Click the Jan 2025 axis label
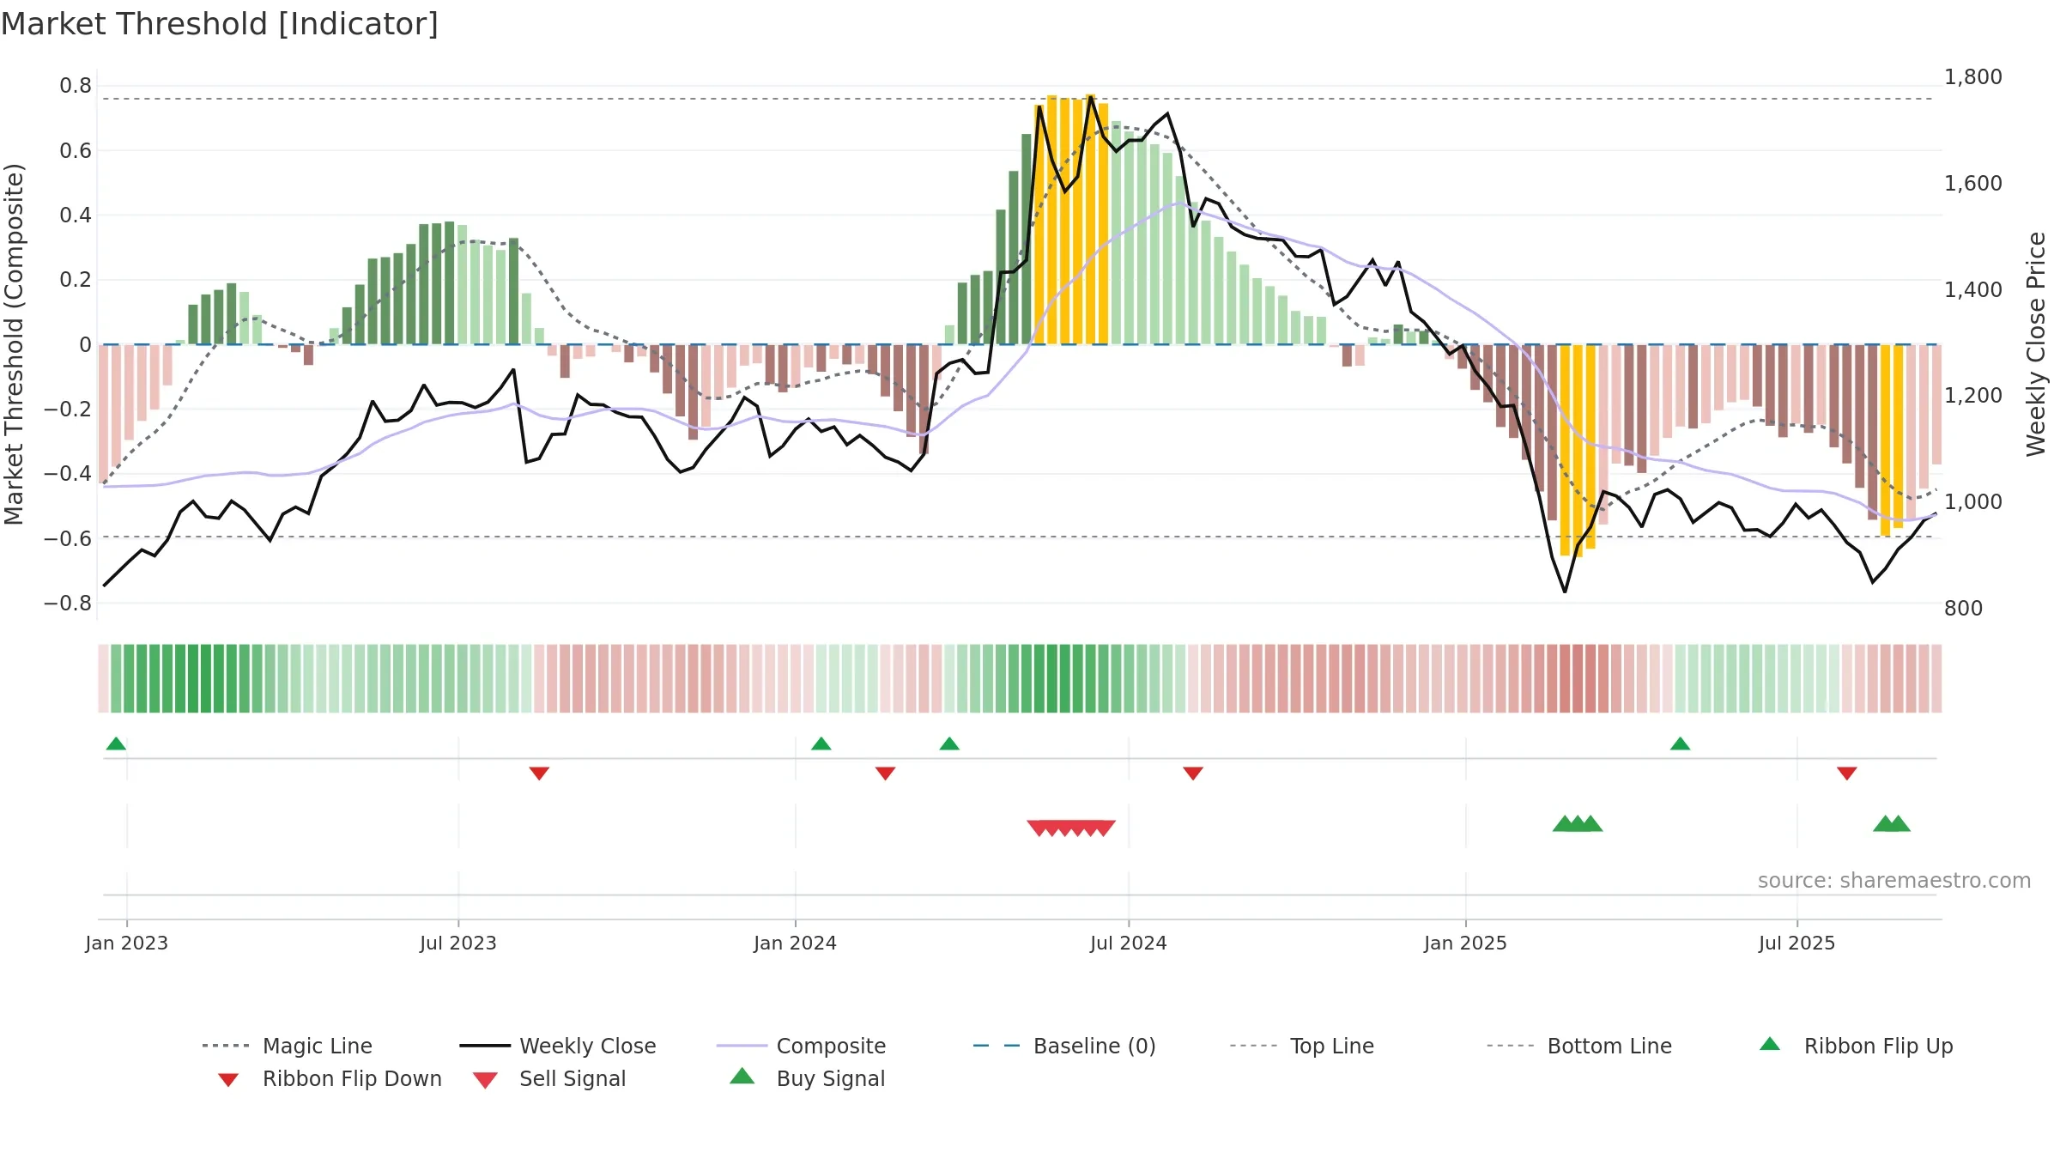Image resolution: width=2060 pixels, height=1159 pixels. click(1466, 943)
